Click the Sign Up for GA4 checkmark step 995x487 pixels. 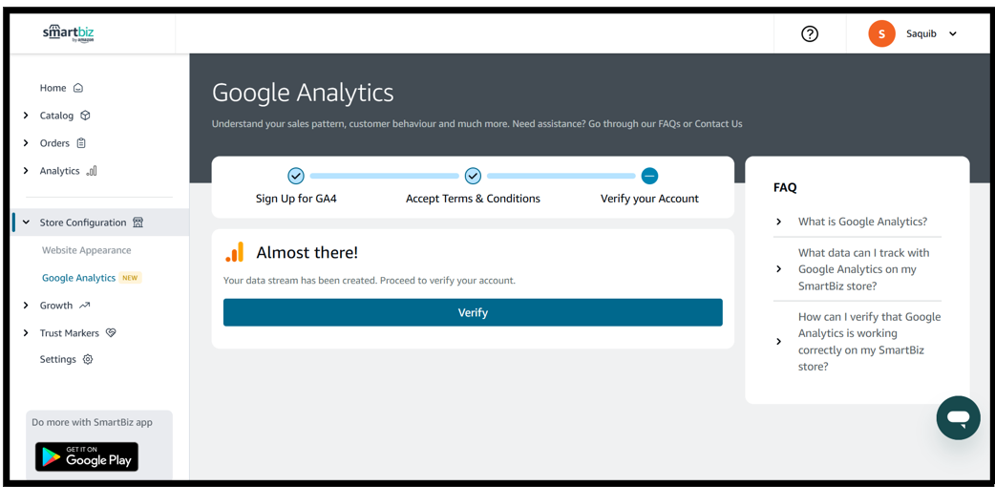[x=296, y=176]
